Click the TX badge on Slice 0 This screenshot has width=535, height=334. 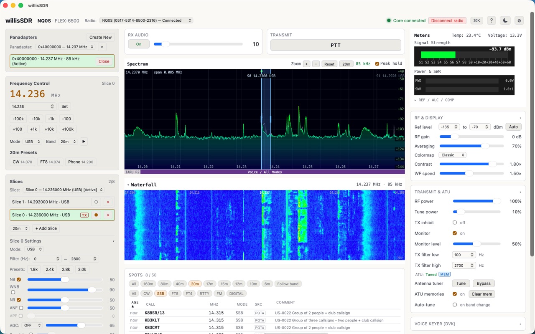click(84, 215)
